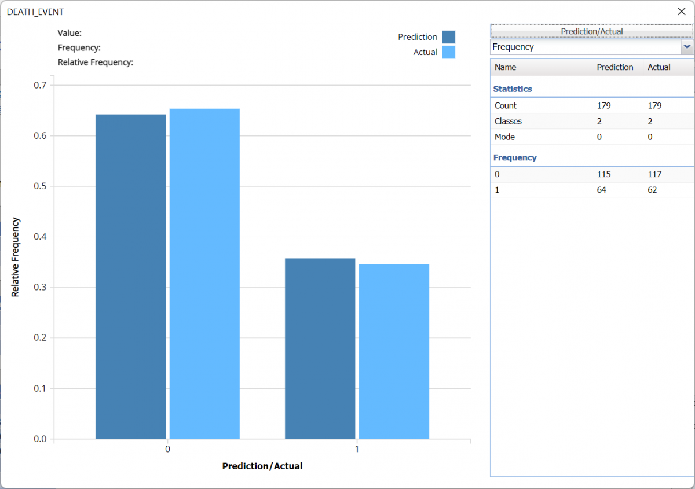The image size is (695, 489).
Task: Select the Count statistics row
Action: [591, 106]
